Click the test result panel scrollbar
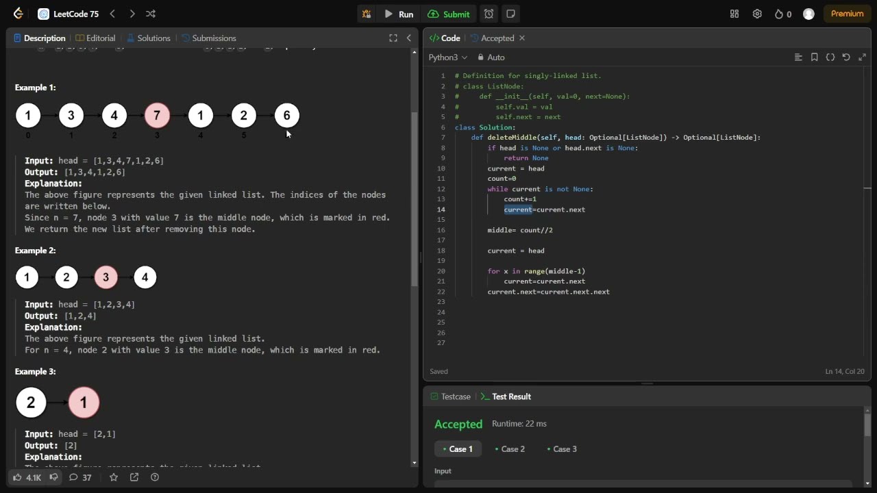The height and width of the screenshot is (493, 877). tap(867, 425)
